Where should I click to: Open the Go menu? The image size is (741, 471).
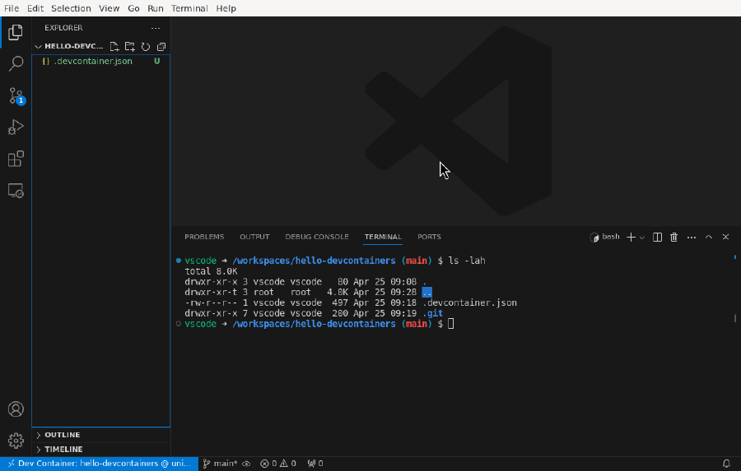(133, 8)
